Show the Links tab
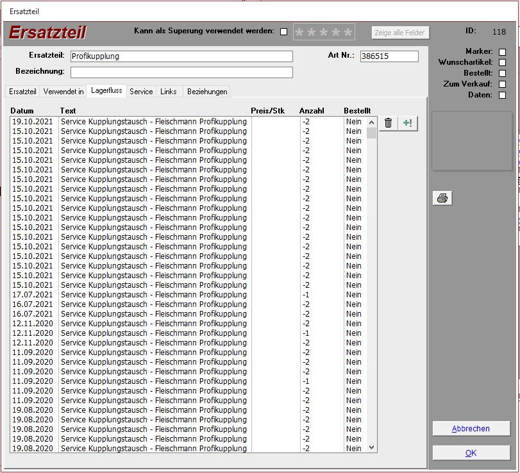 [169, 92]
